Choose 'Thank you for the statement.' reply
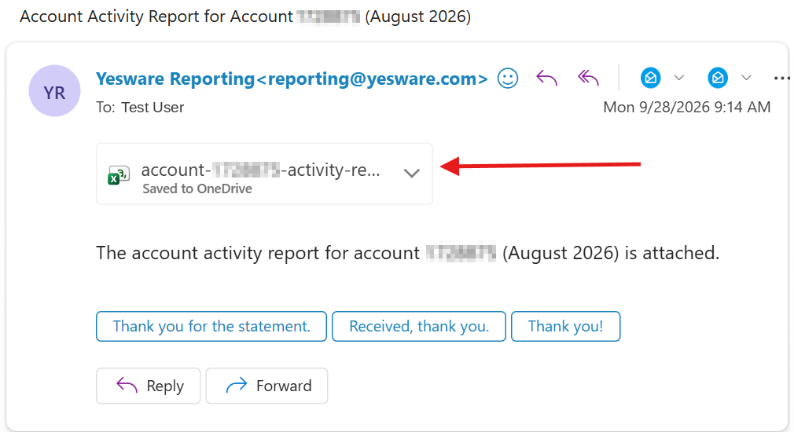The height and width of the screenshot is (432, 794). [211, 326]
